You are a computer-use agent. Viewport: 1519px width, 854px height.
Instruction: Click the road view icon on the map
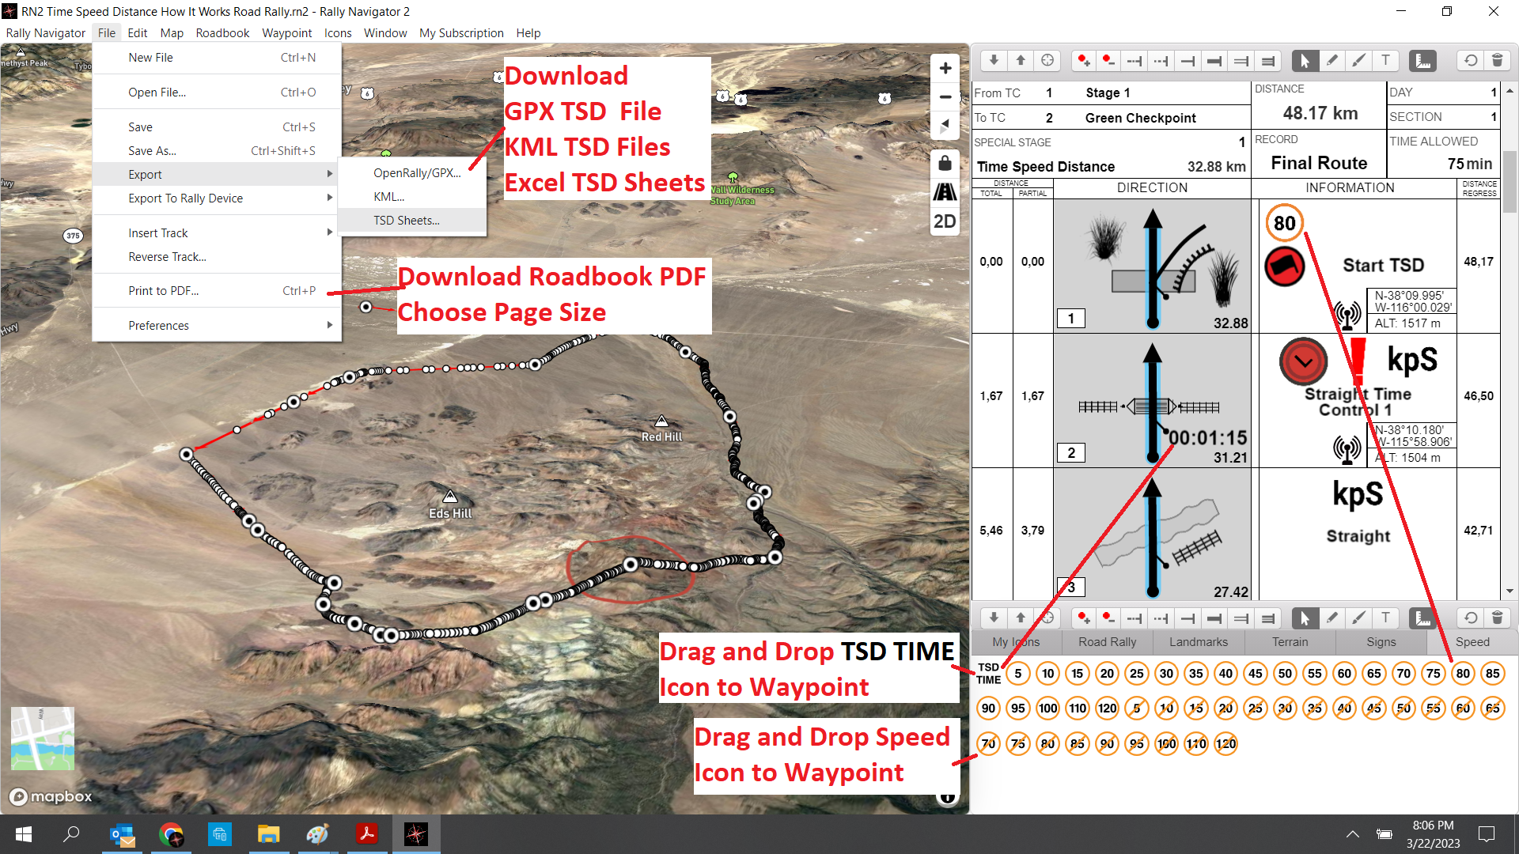pyautogui.click(x=945, y=192)
